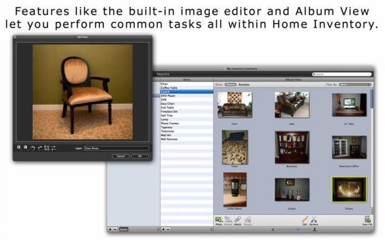The height and width of the screenshot is (240, 385).
Task: Open image adjustment sliders tool
Action: 53,148
